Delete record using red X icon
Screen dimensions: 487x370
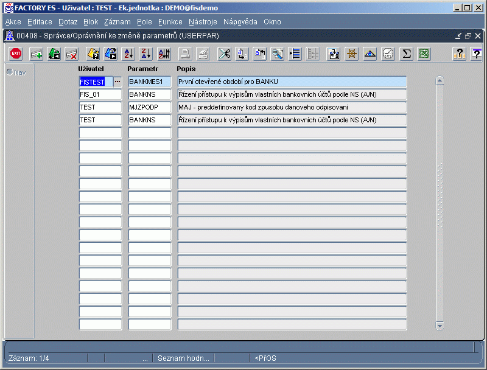point(72,54)
